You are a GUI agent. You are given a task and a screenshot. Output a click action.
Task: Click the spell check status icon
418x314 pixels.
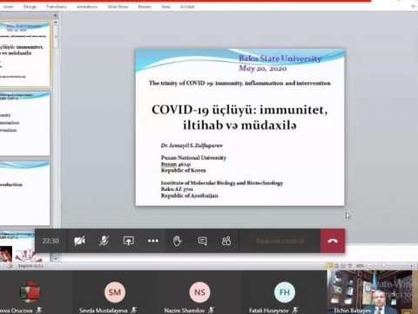[x=10, y=266]
